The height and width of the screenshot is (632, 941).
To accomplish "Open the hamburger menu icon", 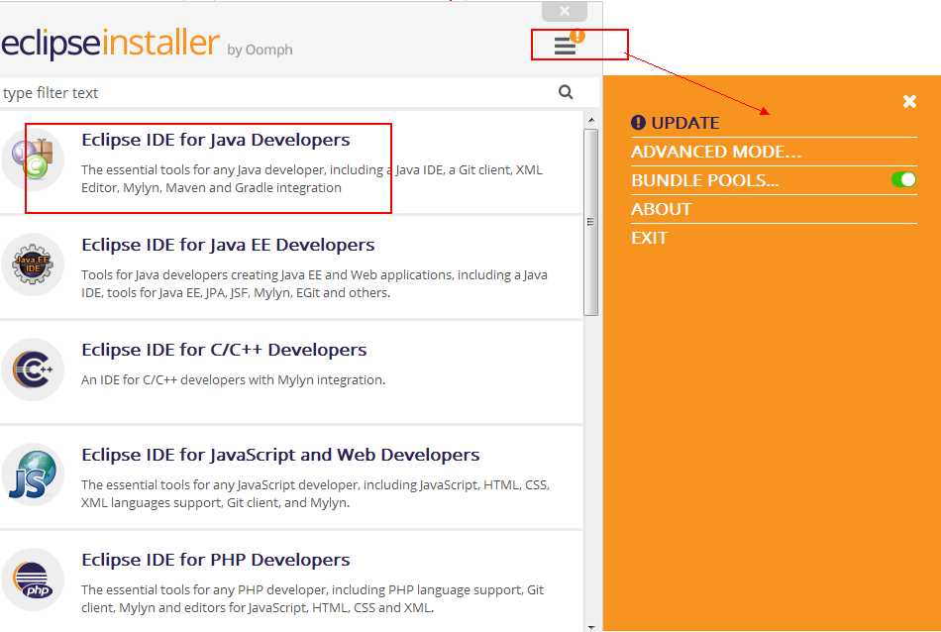I will coord(565,46).
